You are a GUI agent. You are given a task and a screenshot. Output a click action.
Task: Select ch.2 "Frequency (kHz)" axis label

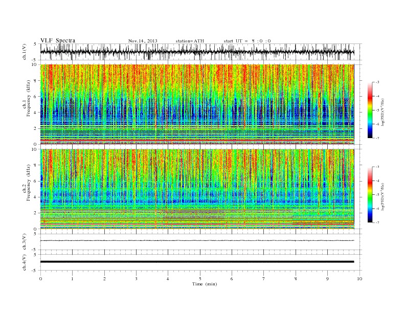point(29,183)
